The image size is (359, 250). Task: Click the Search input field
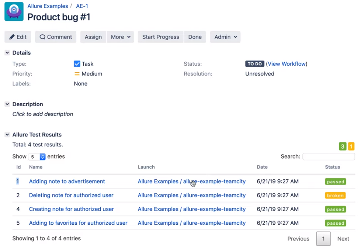coord(329,157)
